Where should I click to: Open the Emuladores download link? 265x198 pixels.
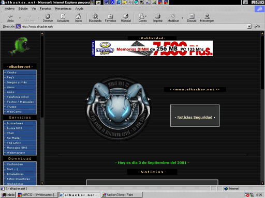pyautogui.click(x=20, y=174)
